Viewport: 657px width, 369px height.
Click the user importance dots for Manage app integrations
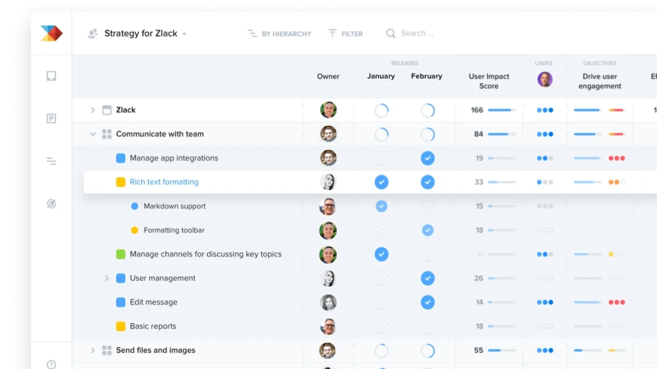click(x=545, y=158)
